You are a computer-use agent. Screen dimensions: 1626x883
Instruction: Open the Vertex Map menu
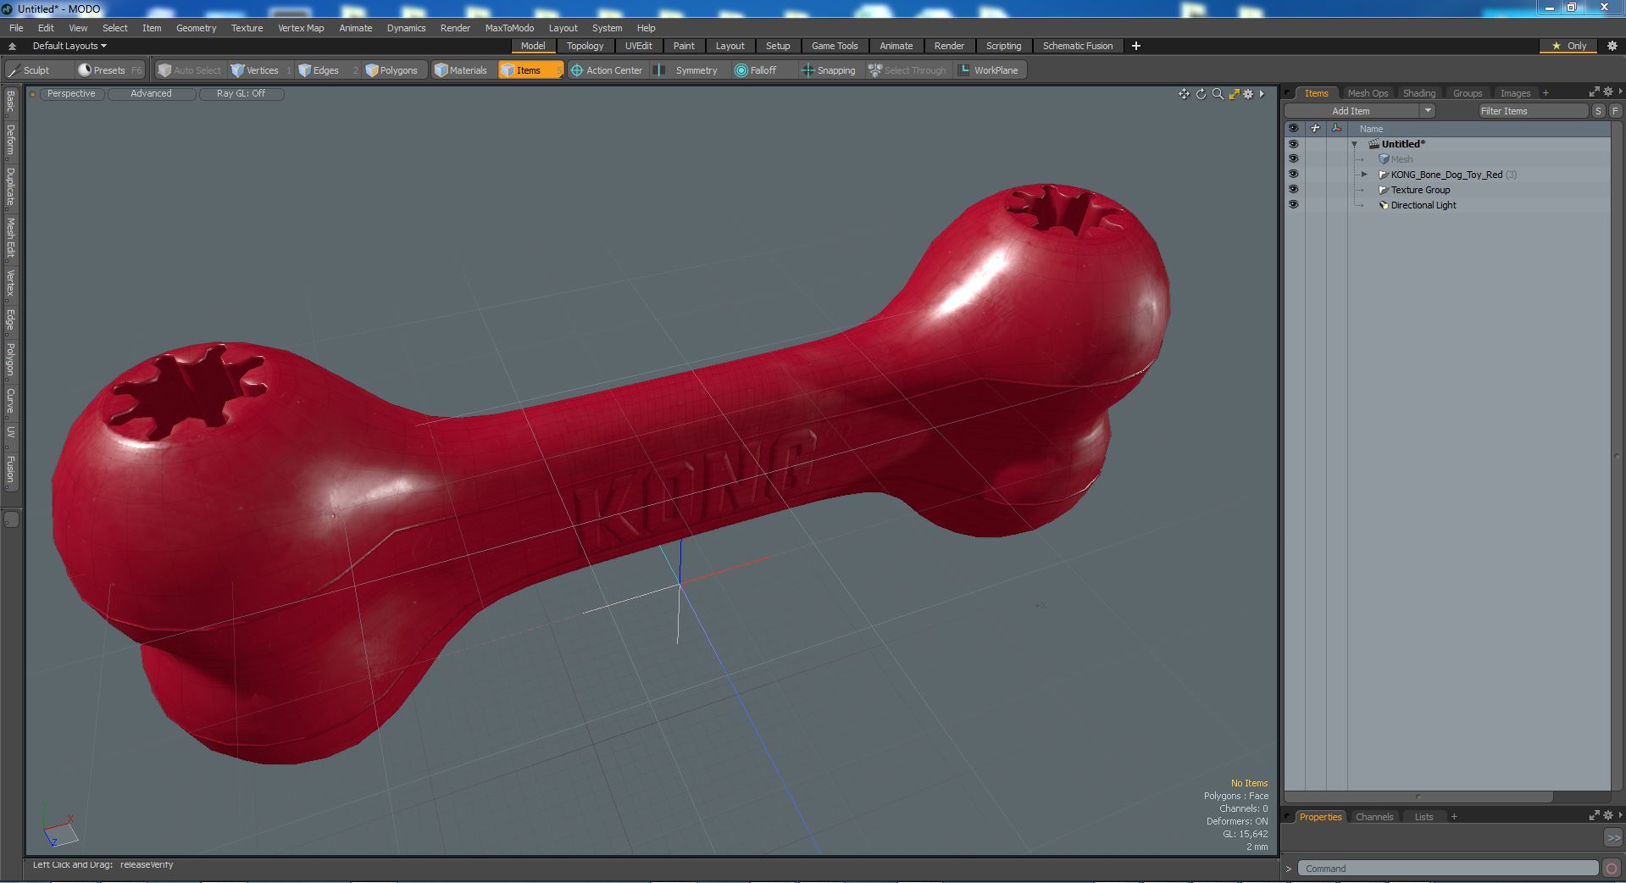[301, 28]
